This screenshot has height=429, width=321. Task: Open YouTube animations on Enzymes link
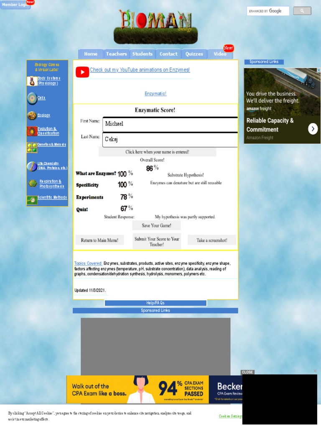(140, 70)
